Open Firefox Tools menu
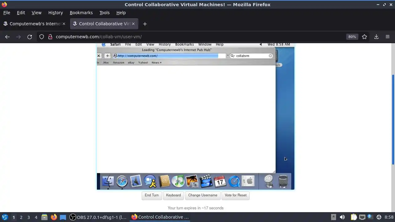This screenshot has height=222, width=395. click(104, 13)
